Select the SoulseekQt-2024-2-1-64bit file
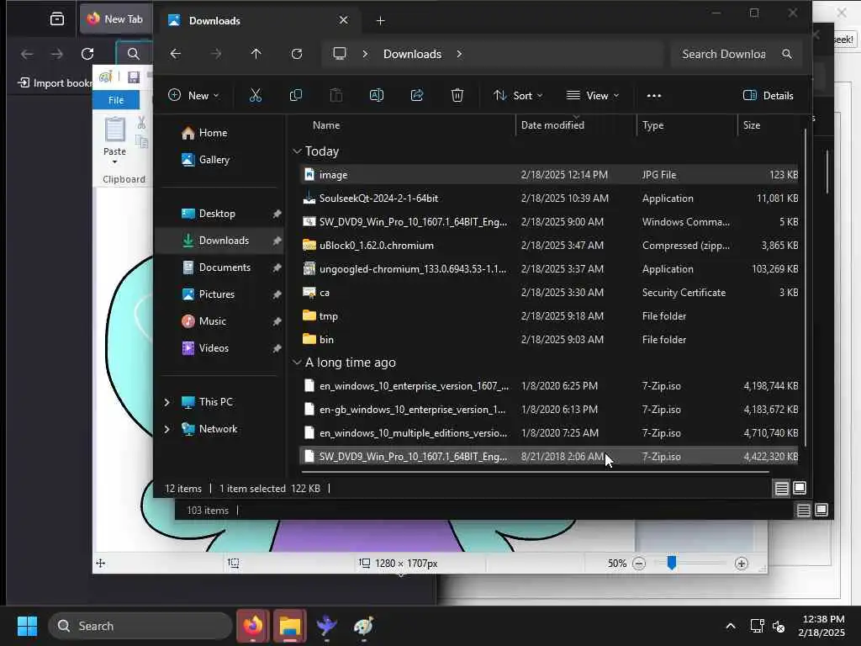 [548, 199]
